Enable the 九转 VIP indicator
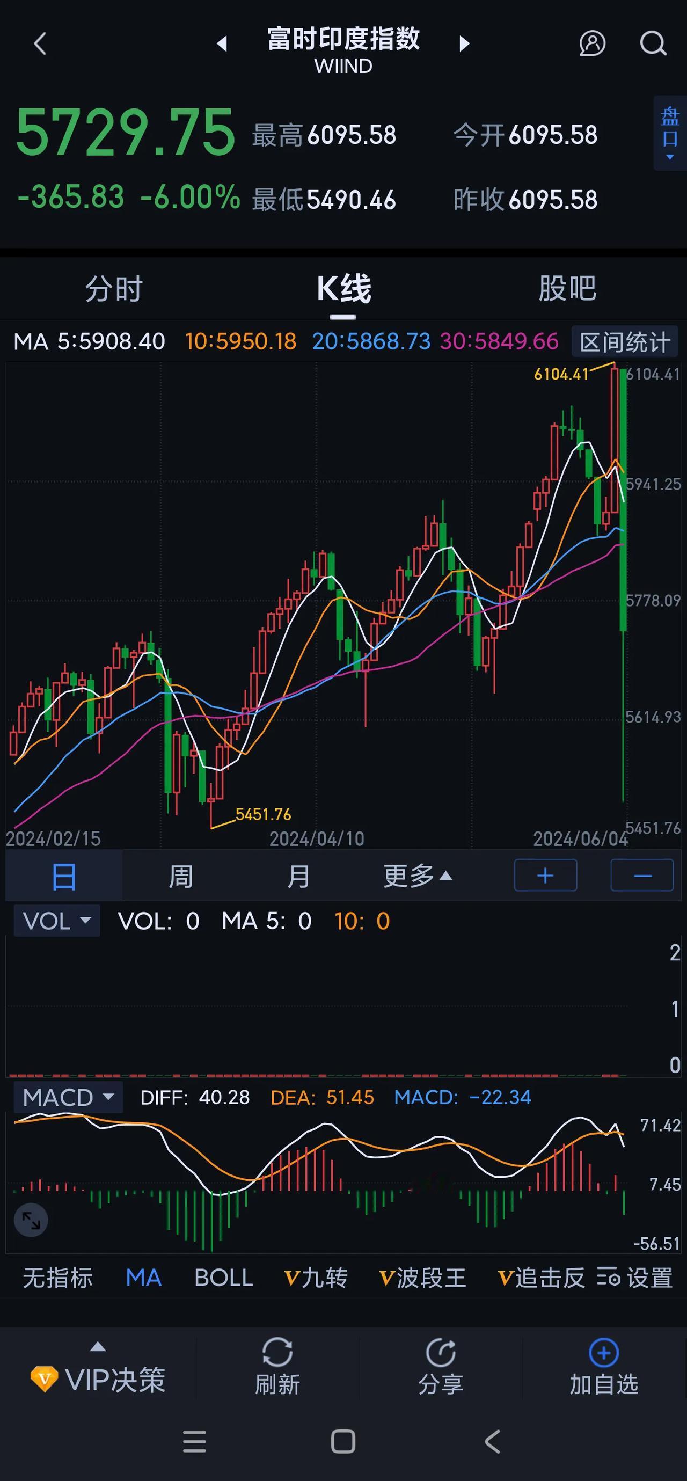The width and height of the screenshot is (687, 1481). [x=316, y=1278]
